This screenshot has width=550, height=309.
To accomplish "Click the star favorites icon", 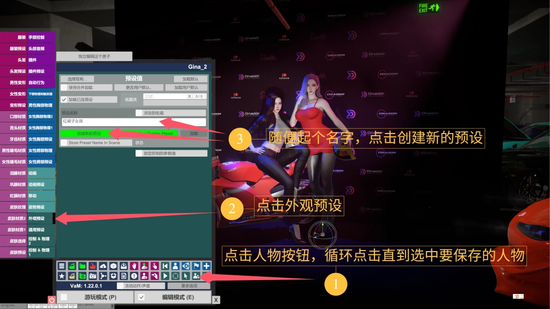I will click(x=62, y=275).
